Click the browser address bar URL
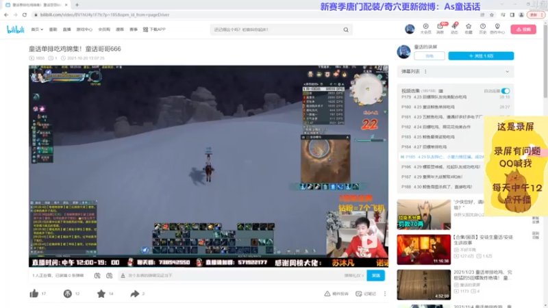Image resolution: width=548 pixels, height=308 pixels. pyautogui.click(x=105, y=14)
